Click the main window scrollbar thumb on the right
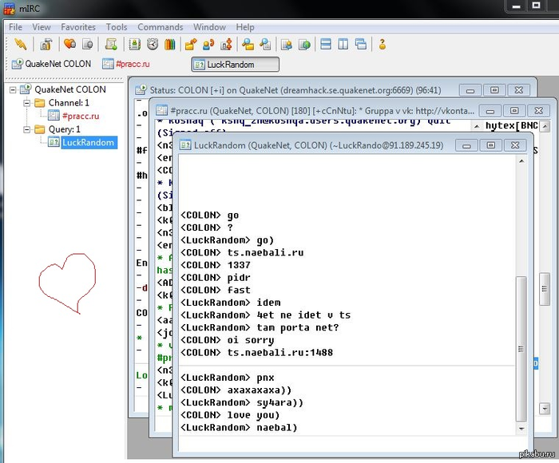Screen dimensions: 559x463 (545, 289)
